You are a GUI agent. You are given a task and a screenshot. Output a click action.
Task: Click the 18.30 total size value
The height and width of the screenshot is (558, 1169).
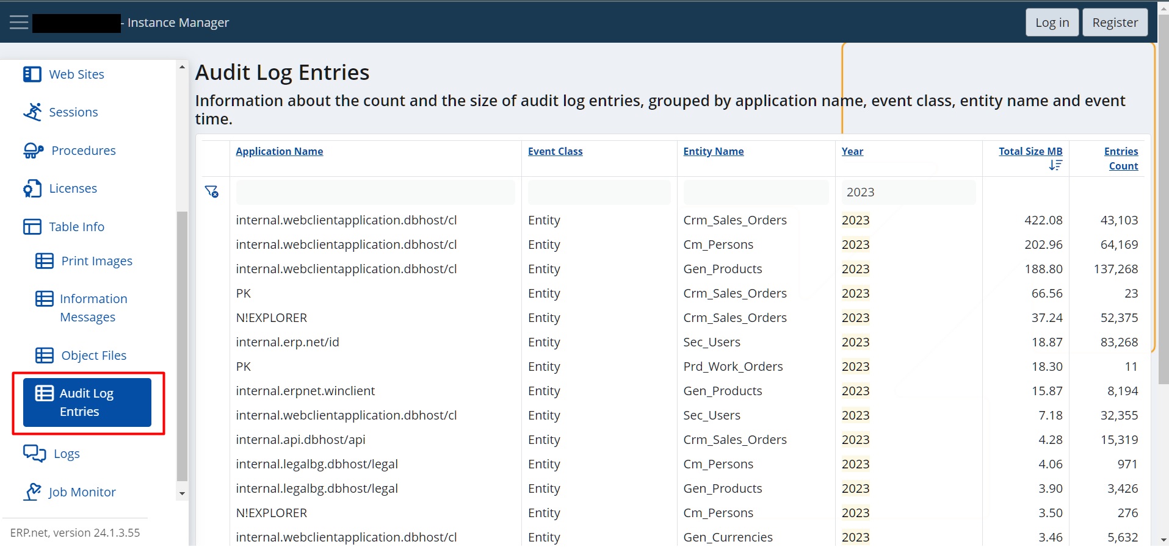(x=1047, y=367)
